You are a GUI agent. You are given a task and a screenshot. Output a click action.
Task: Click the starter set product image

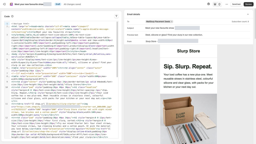click(x=189, y=119)
